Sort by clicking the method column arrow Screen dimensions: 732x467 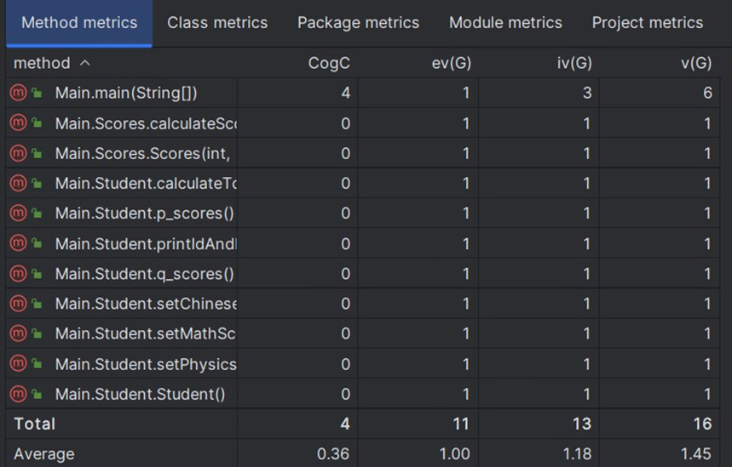coord(84,64)
